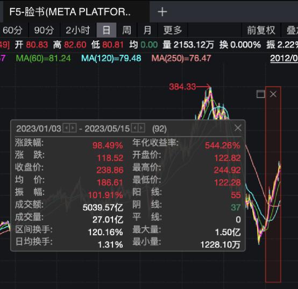Click the 年化收益率 value 544.26%
298x289 pixels.
pyautogui.click(x=223, y=146)
